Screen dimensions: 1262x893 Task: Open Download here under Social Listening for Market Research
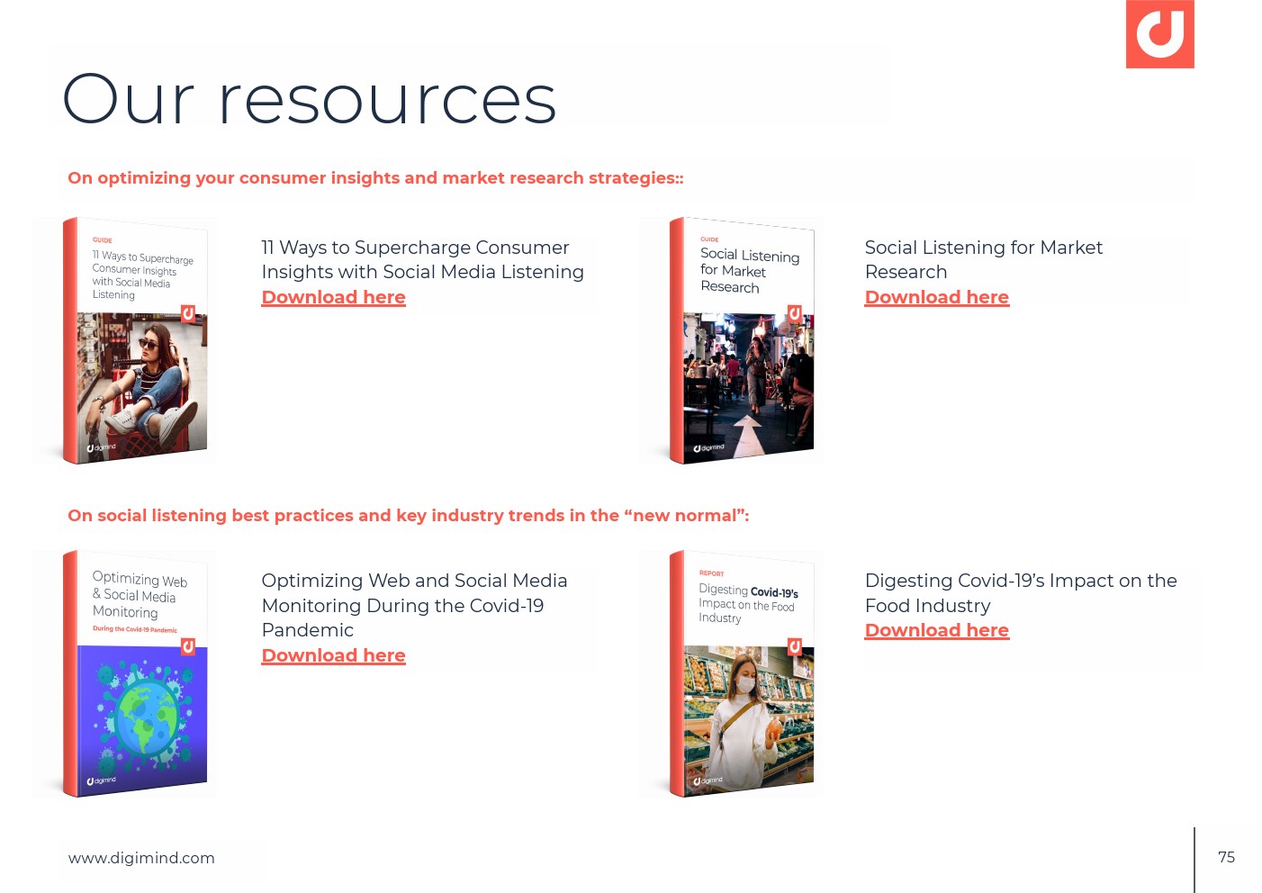point(936,297)
